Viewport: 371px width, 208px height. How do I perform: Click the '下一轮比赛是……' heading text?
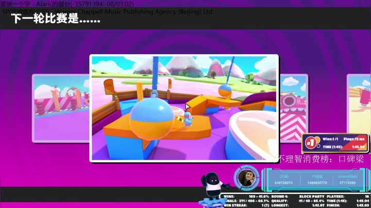pyautogui.click(x=56, y=19)
